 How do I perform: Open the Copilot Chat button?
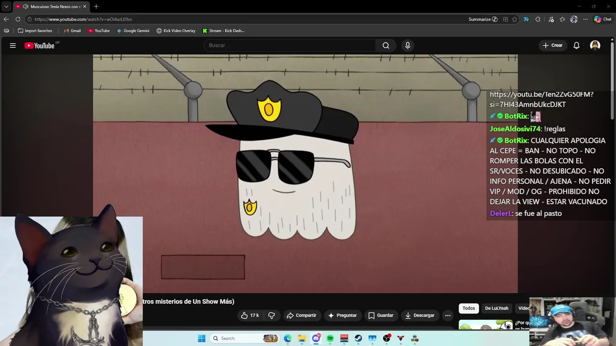(x=603, y=19)
